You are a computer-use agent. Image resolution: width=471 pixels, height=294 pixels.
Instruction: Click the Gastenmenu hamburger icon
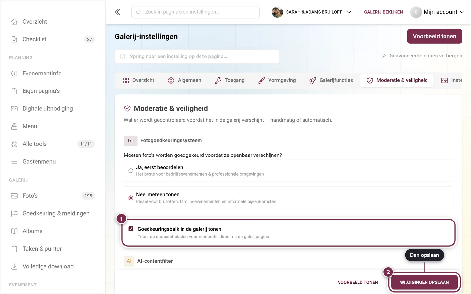(14, 162)
